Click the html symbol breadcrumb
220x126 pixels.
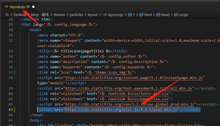click(148, 15)
